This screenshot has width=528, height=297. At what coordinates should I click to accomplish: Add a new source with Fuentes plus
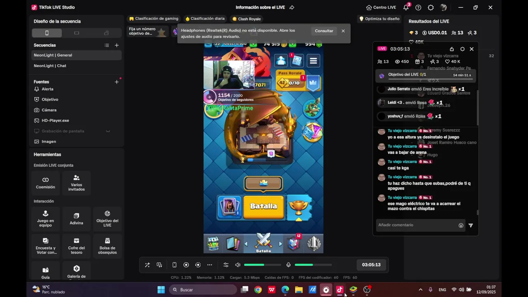coord(117,82)
